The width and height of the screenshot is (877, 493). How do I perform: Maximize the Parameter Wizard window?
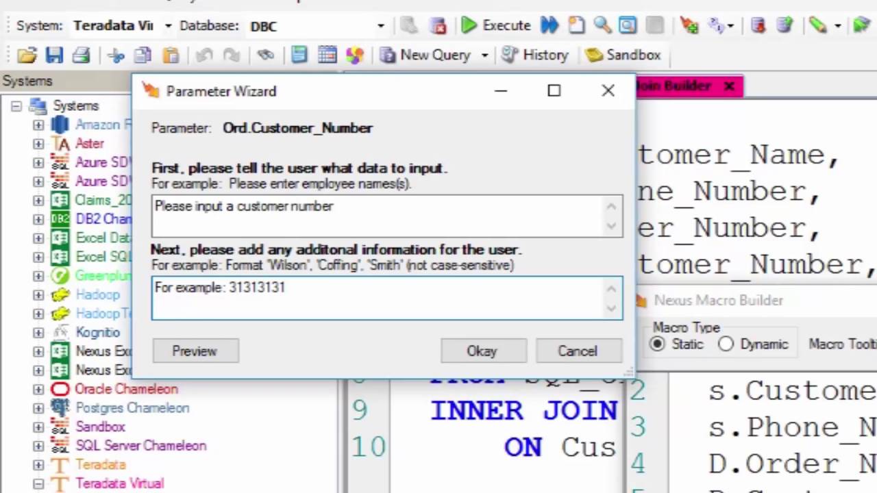click(554, 91)
